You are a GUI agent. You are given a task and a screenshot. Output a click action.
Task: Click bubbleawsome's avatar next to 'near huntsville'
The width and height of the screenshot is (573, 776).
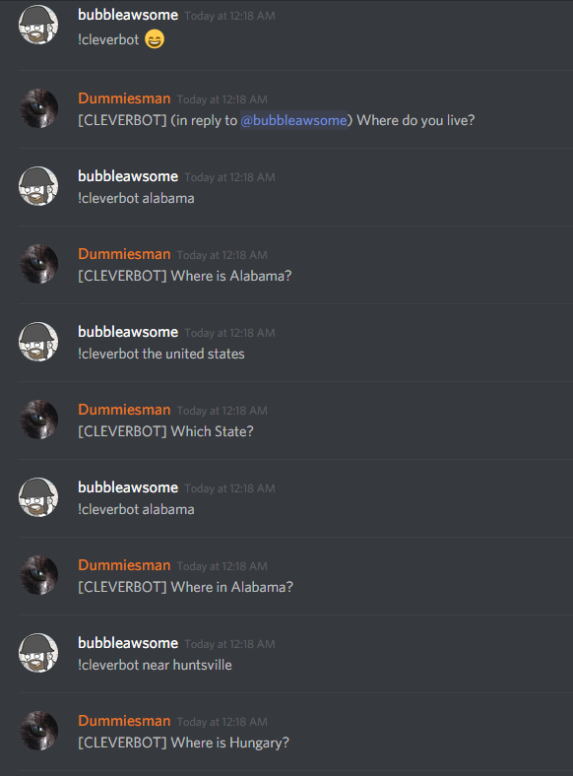tap(38, 653)
